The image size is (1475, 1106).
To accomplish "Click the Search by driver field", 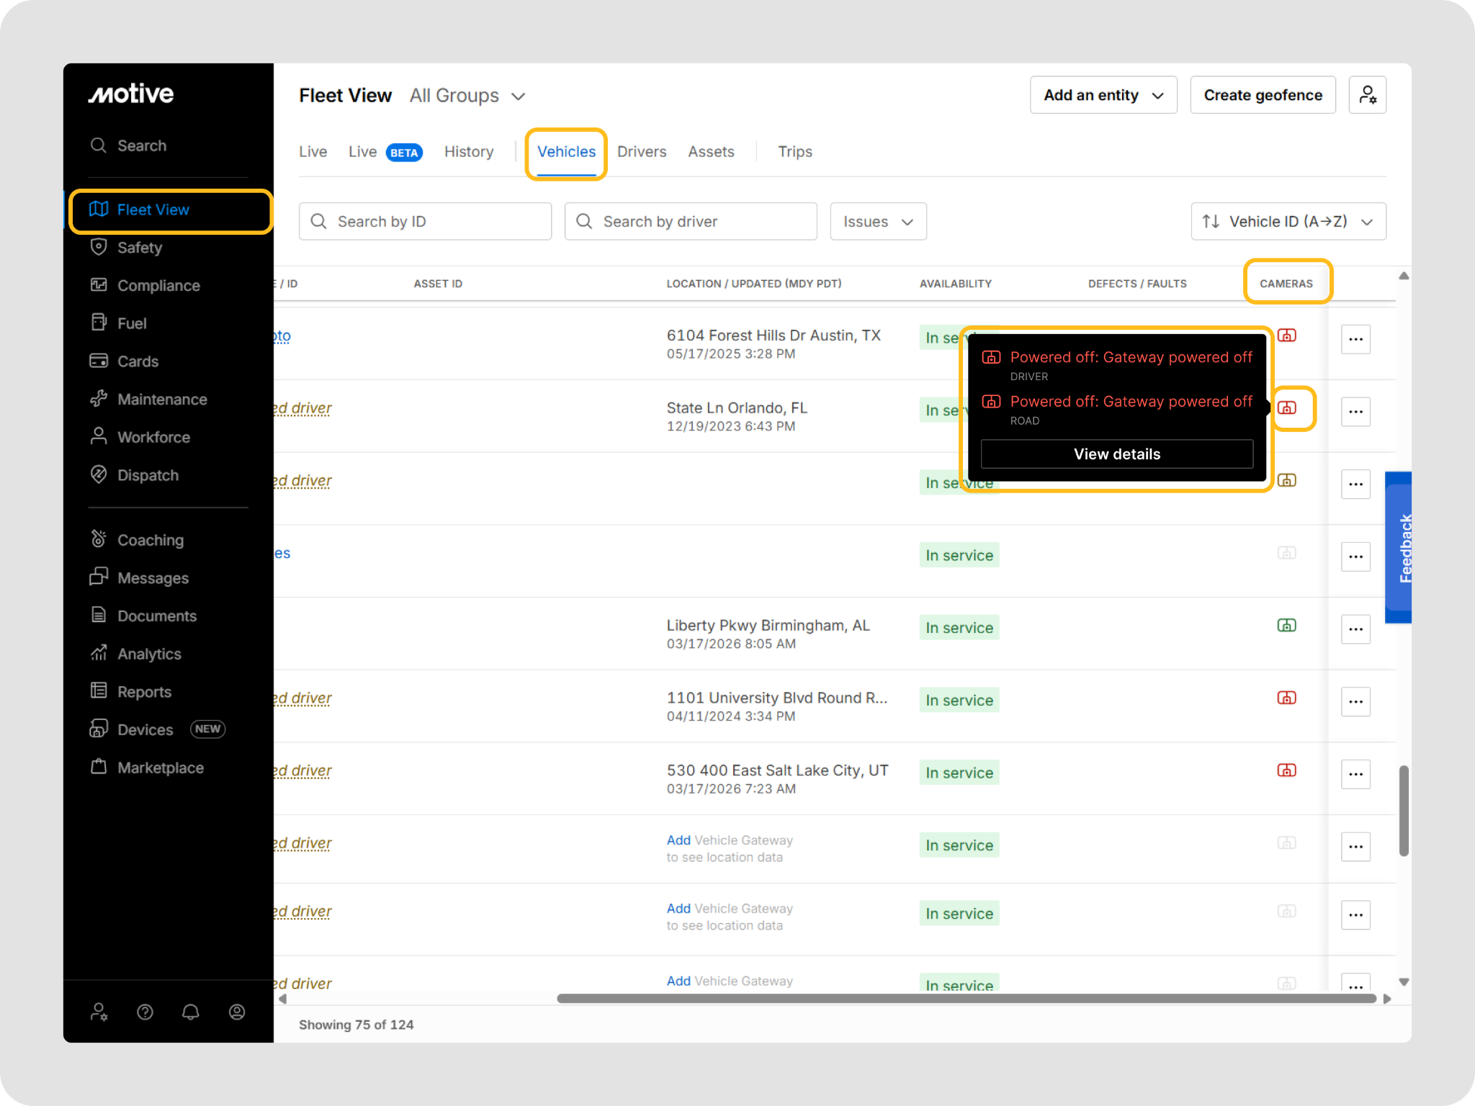I will tap(691, 222).
